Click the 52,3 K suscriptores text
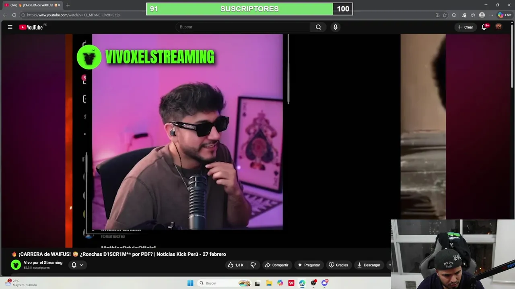The image size is (515, 289). (x=37, y=268)
